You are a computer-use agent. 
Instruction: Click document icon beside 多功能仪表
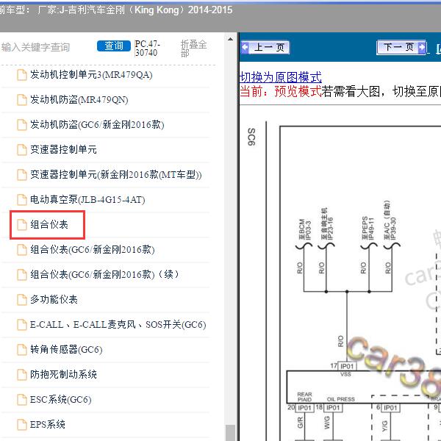coord(22,300)
